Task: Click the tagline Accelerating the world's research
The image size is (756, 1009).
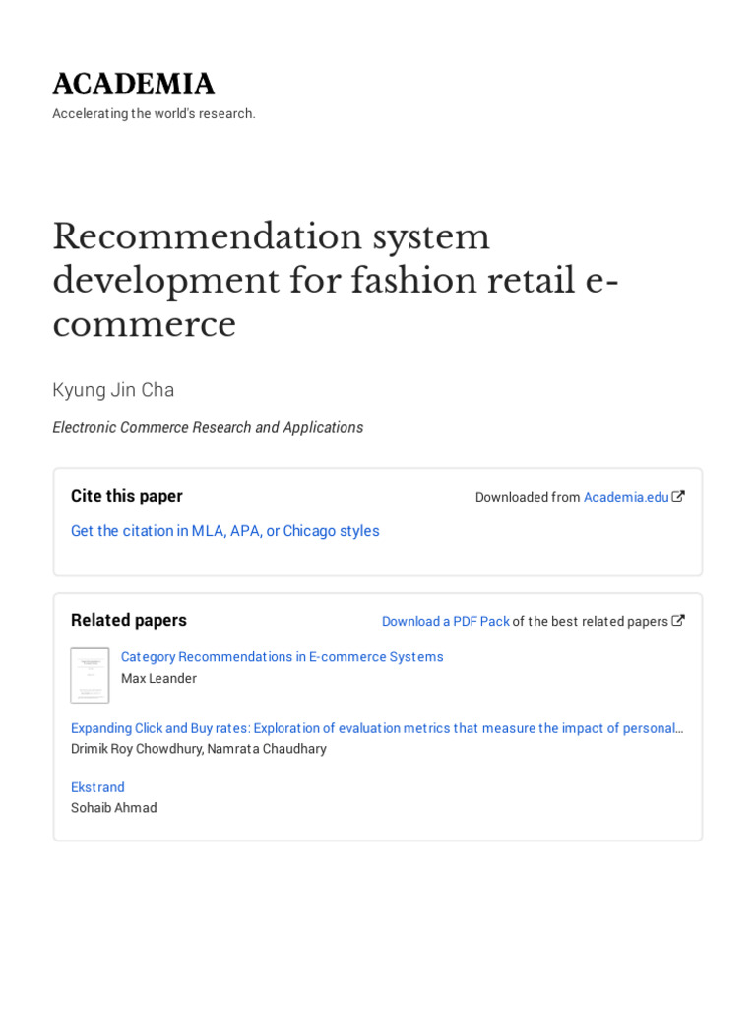Action: (154, 113)
